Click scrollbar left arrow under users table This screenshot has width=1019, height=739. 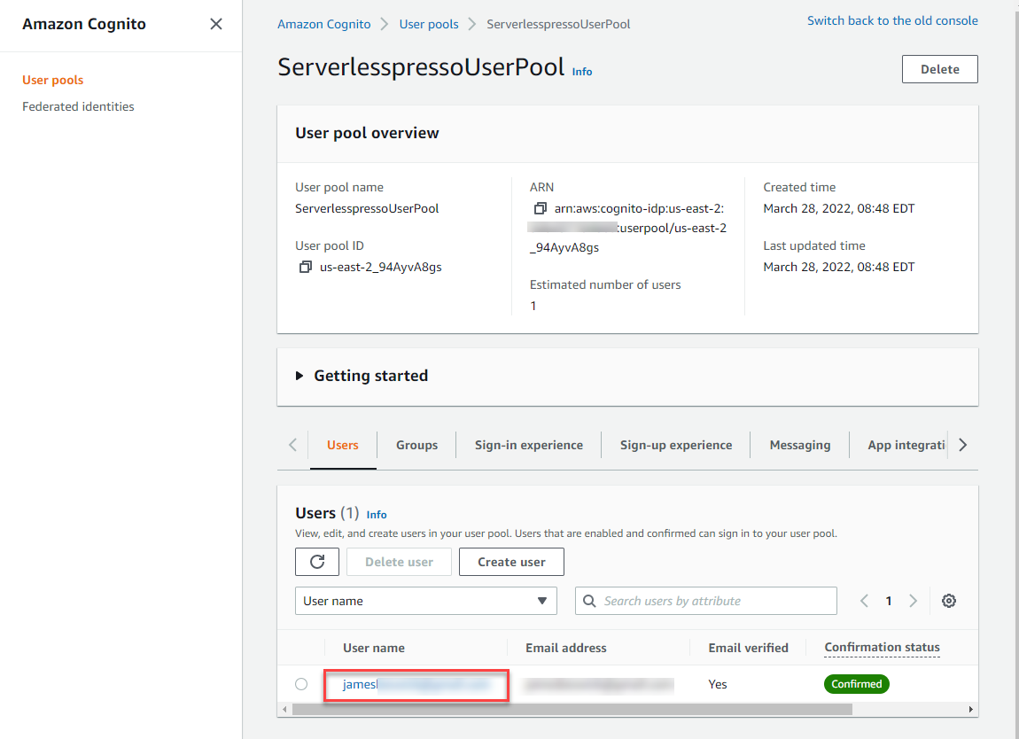pyautogui.click(x=284, y=709)
